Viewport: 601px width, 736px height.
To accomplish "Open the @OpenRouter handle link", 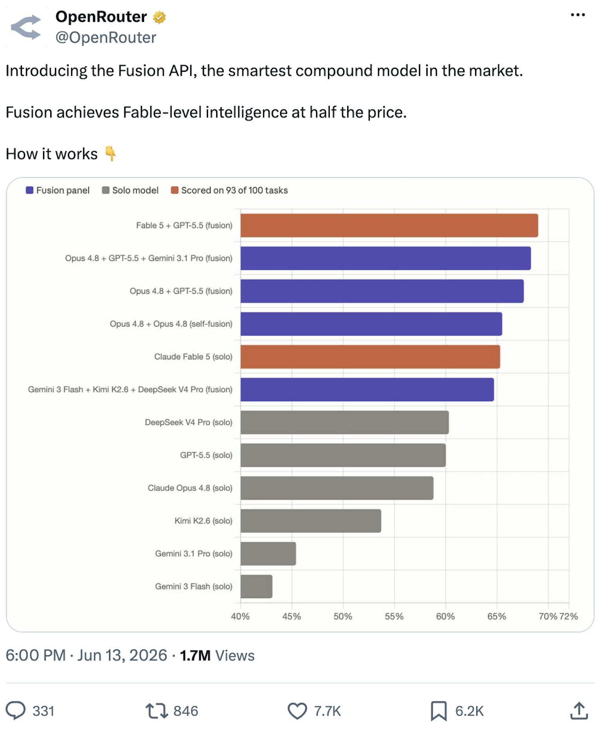I will [x=106, y=38].
